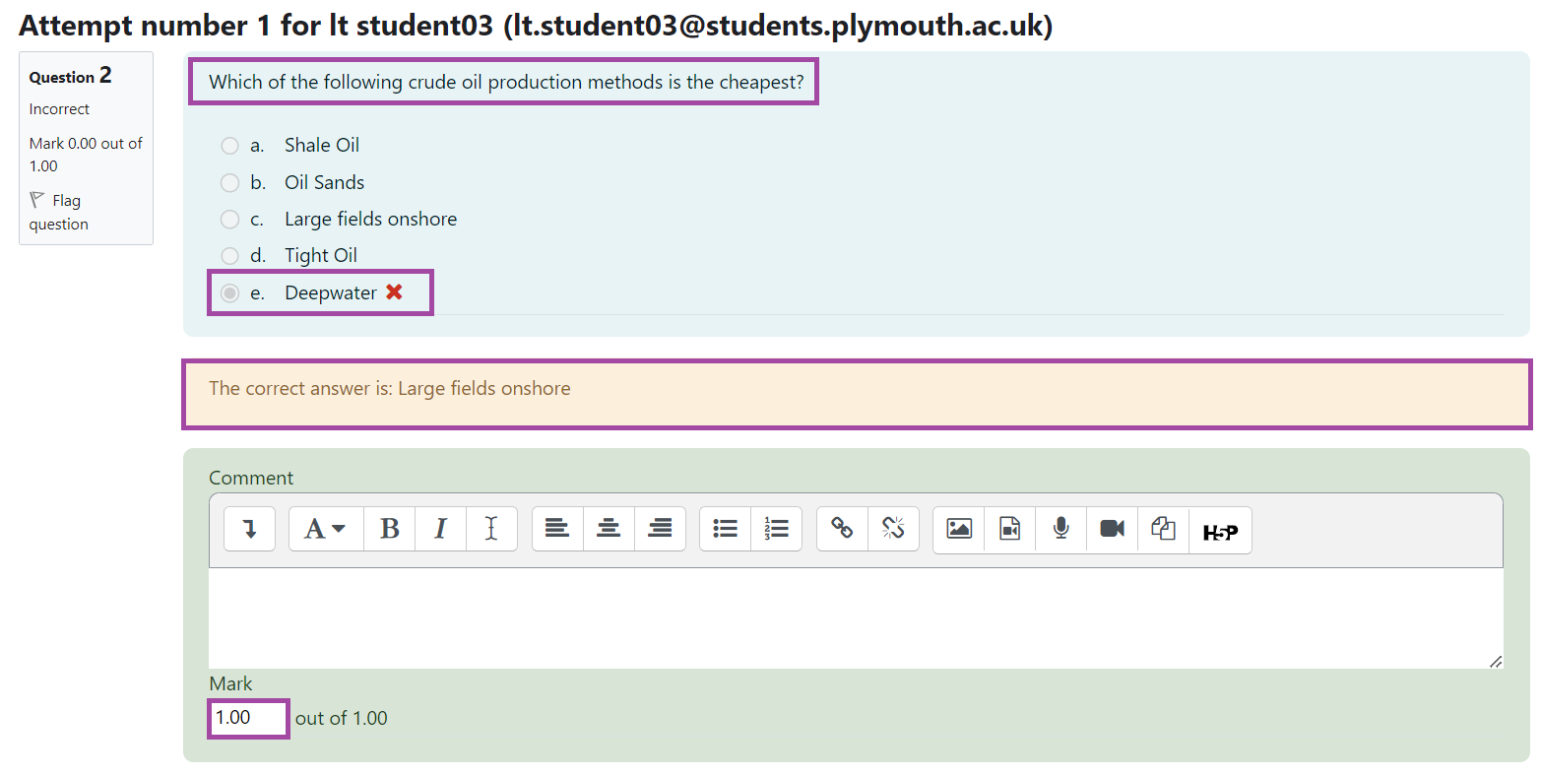Open the record audio tool
The height and width of the screenshot is (776, 1541).
coord(1060,529)
